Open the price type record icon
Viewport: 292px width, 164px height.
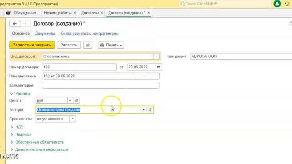click(x=150, y=110)
